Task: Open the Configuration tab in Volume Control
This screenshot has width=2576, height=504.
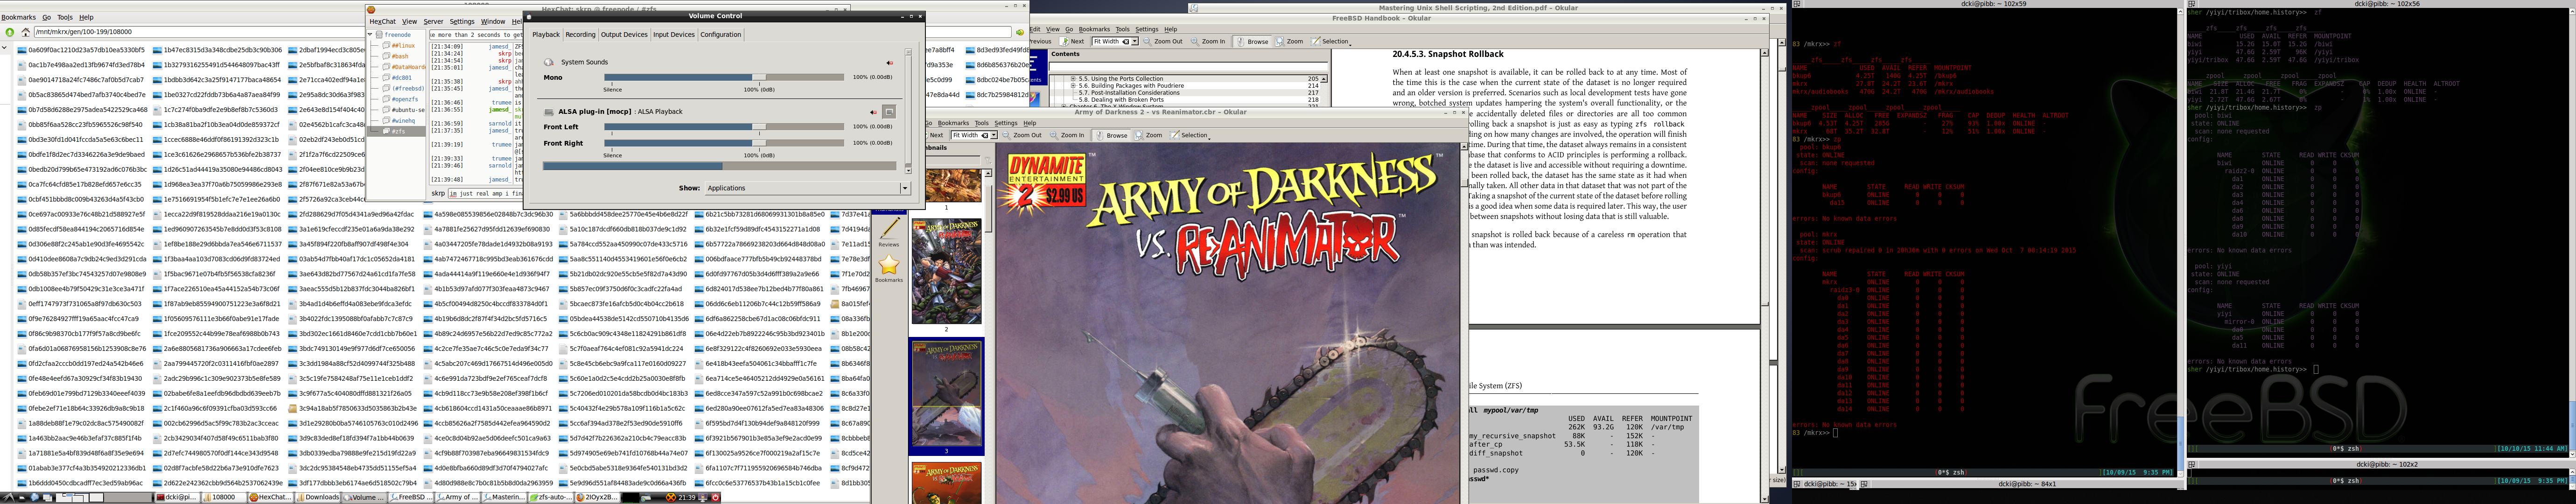Action: [720, 35]
